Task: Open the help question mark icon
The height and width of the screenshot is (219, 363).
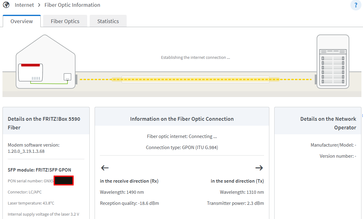Action: pos(356,5)
